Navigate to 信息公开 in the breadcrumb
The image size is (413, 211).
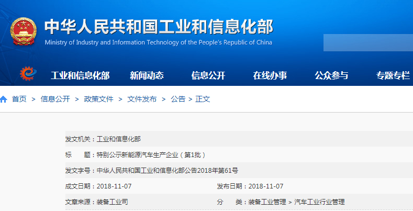click(x=55, y=99)
